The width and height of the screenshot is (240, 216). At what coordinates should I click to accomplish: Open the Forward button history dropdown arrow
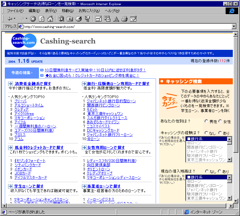tap(26, 19)
